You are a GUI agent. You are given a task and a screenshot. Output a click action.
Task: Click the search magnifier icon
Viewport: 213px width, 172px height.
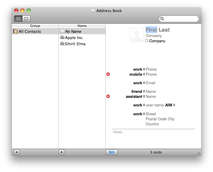tap(162, 19)
